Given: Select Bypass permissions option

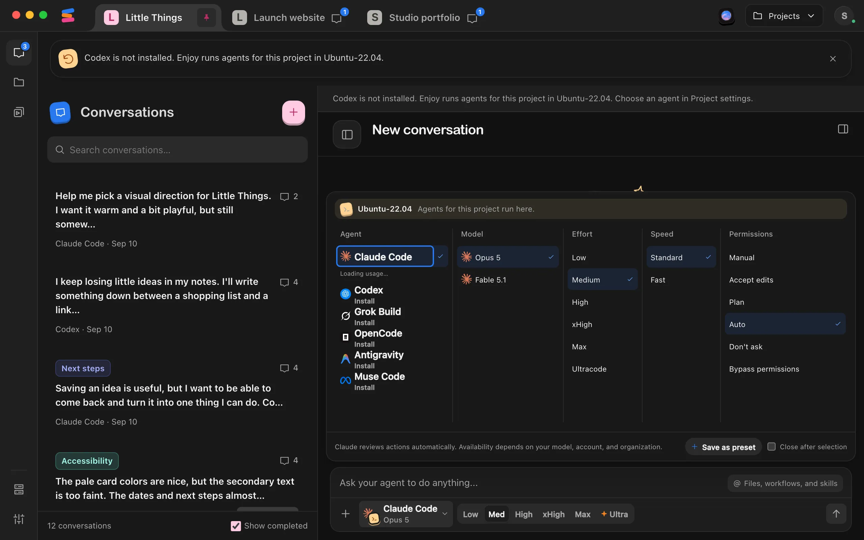Looking at the screenshot, I should click(x=785, y=369).
